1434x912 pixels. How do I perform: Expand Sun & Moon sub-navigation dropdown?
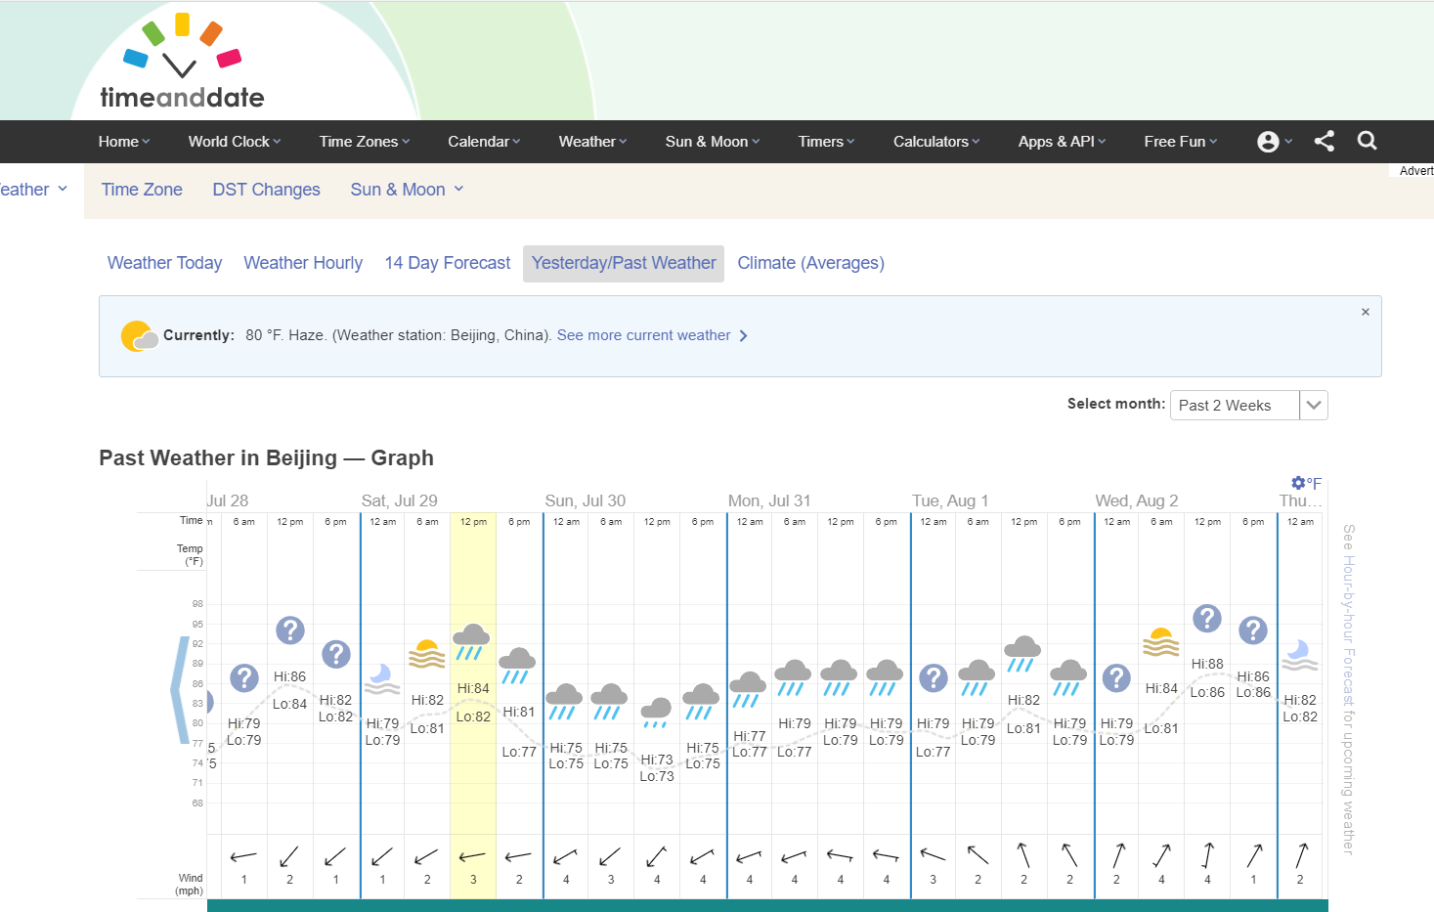pos(407,190)
